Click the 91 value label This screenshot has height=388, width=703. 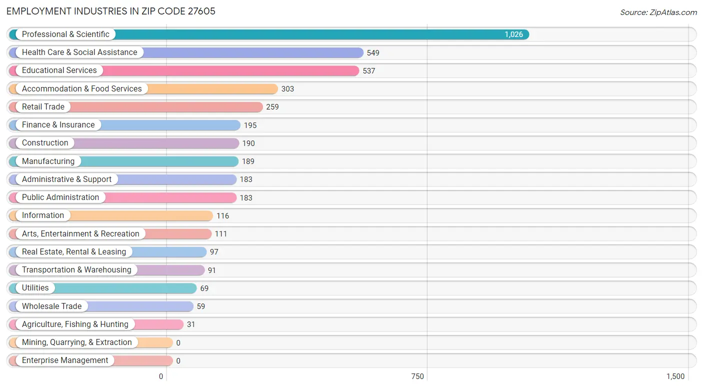(x=212, y=270)
